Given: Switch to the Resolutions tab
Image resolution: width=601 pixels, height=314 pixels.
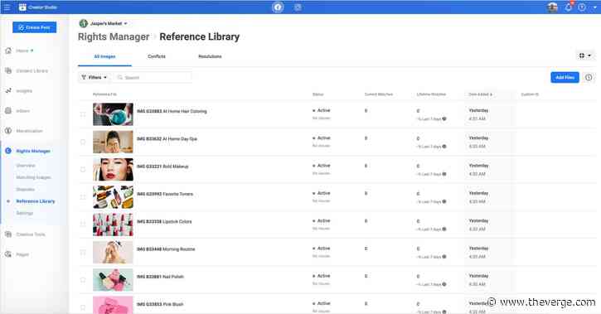Looking at the screenshot, I should pos(210,56).
